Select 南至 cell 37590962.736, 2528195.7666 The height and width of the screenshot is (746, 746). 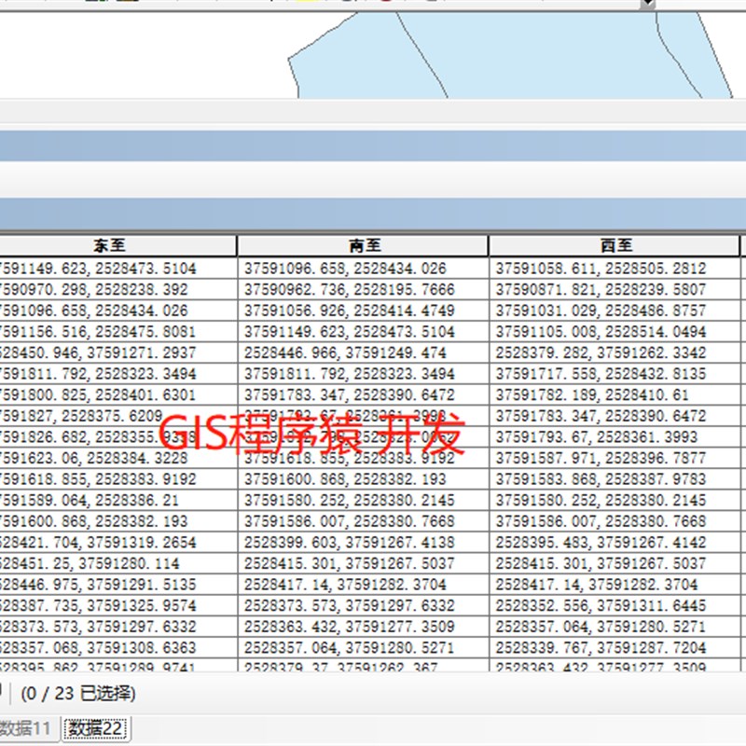(x=364, y=289)
